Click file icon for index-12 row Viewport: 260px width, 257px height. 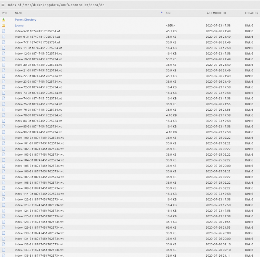pyautogui.click(x=4, y=54)
